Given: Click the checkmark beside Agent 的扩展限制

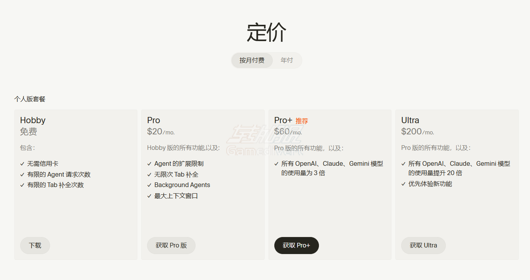Looking at the screenshot, I should pos(149,163).
